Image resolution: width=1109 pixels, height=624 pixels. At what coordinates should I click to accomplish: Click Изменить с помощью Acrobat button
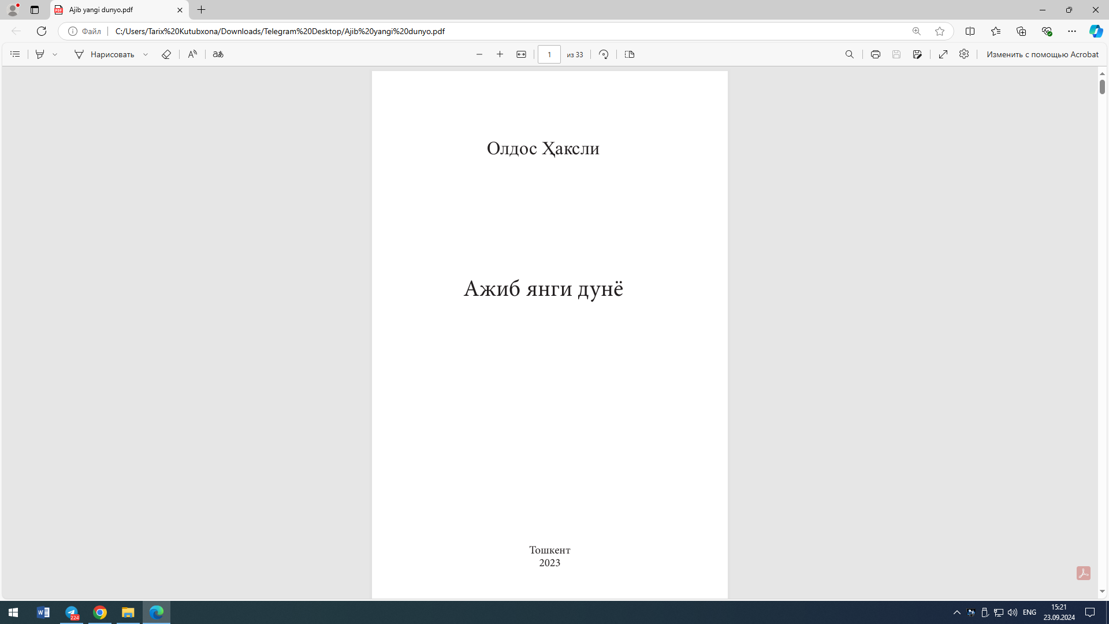coord(1042,54)
